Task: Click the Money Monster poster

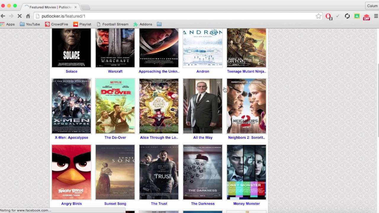Action: pyautogui.click(x=246, y=172)
